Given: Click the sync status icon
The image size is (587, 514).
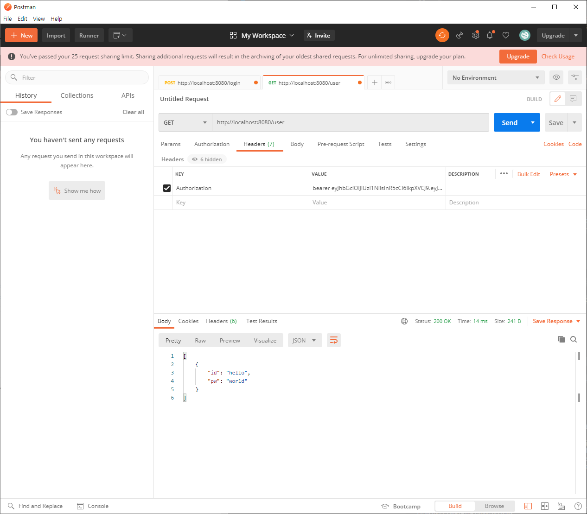Looking at the screenshot, I should 442,35.
